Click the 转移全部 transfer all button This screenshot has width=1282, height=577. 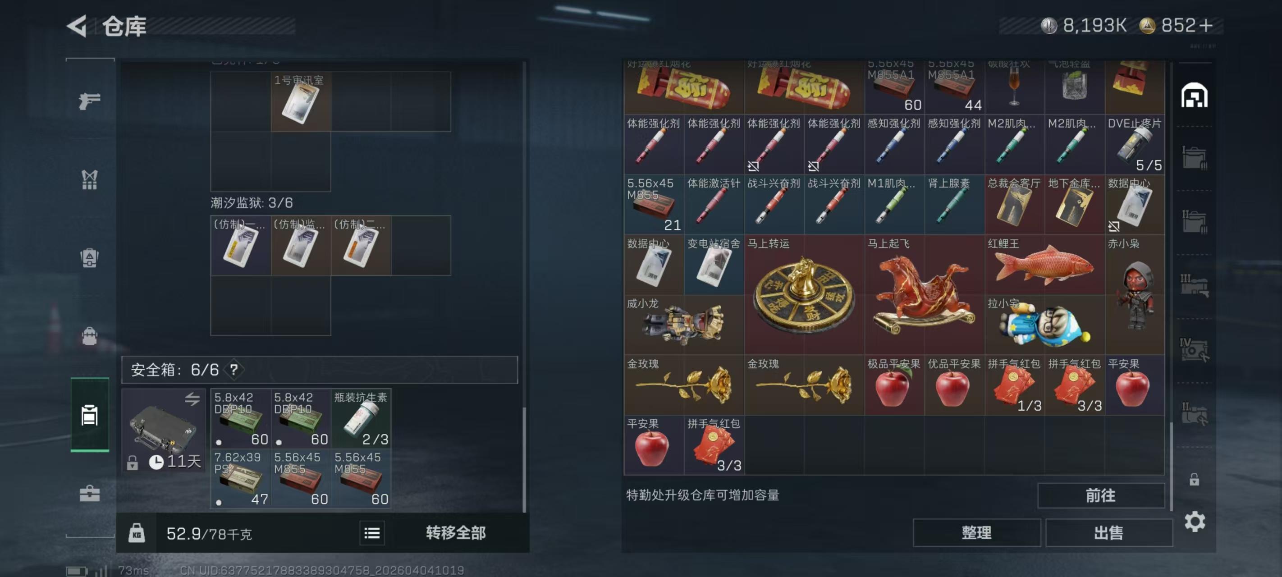click(x=455, y=533)
